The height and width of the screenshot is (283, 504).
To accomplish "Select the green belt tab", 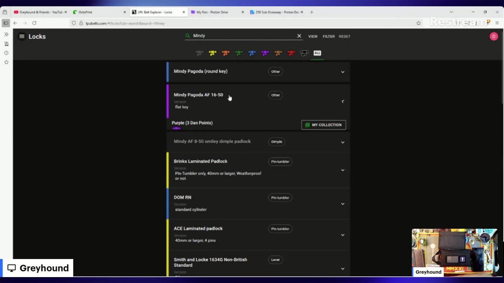I will pyautogui.click(x=239, y=53).
